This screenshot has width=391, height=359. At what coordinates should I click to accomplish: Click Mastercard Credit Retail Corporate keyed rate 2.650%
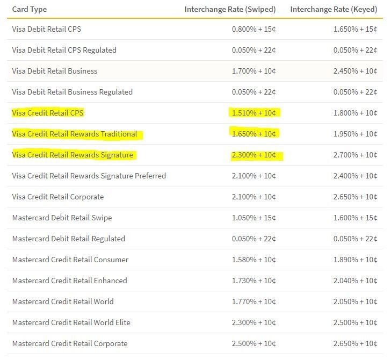click(x=356, y=343)
